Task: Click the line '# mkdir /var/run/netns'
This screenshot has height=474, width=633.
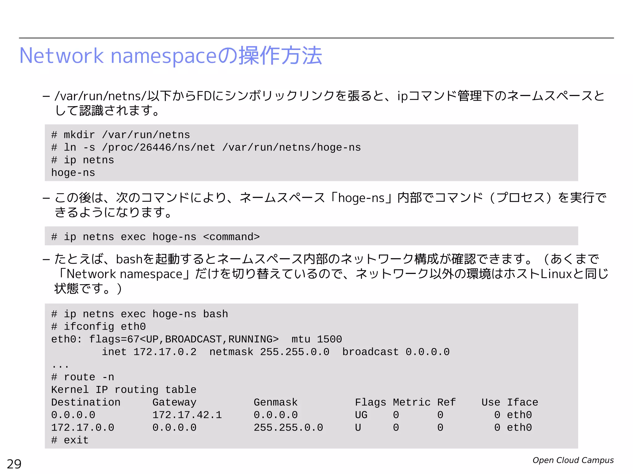Action: click(121, 135)
